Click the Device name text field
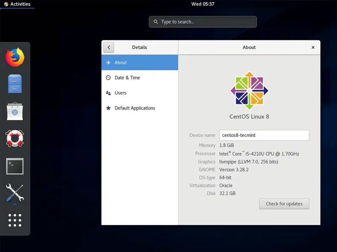The height and width of the screenshot is (252, 337). click(264, 135)
